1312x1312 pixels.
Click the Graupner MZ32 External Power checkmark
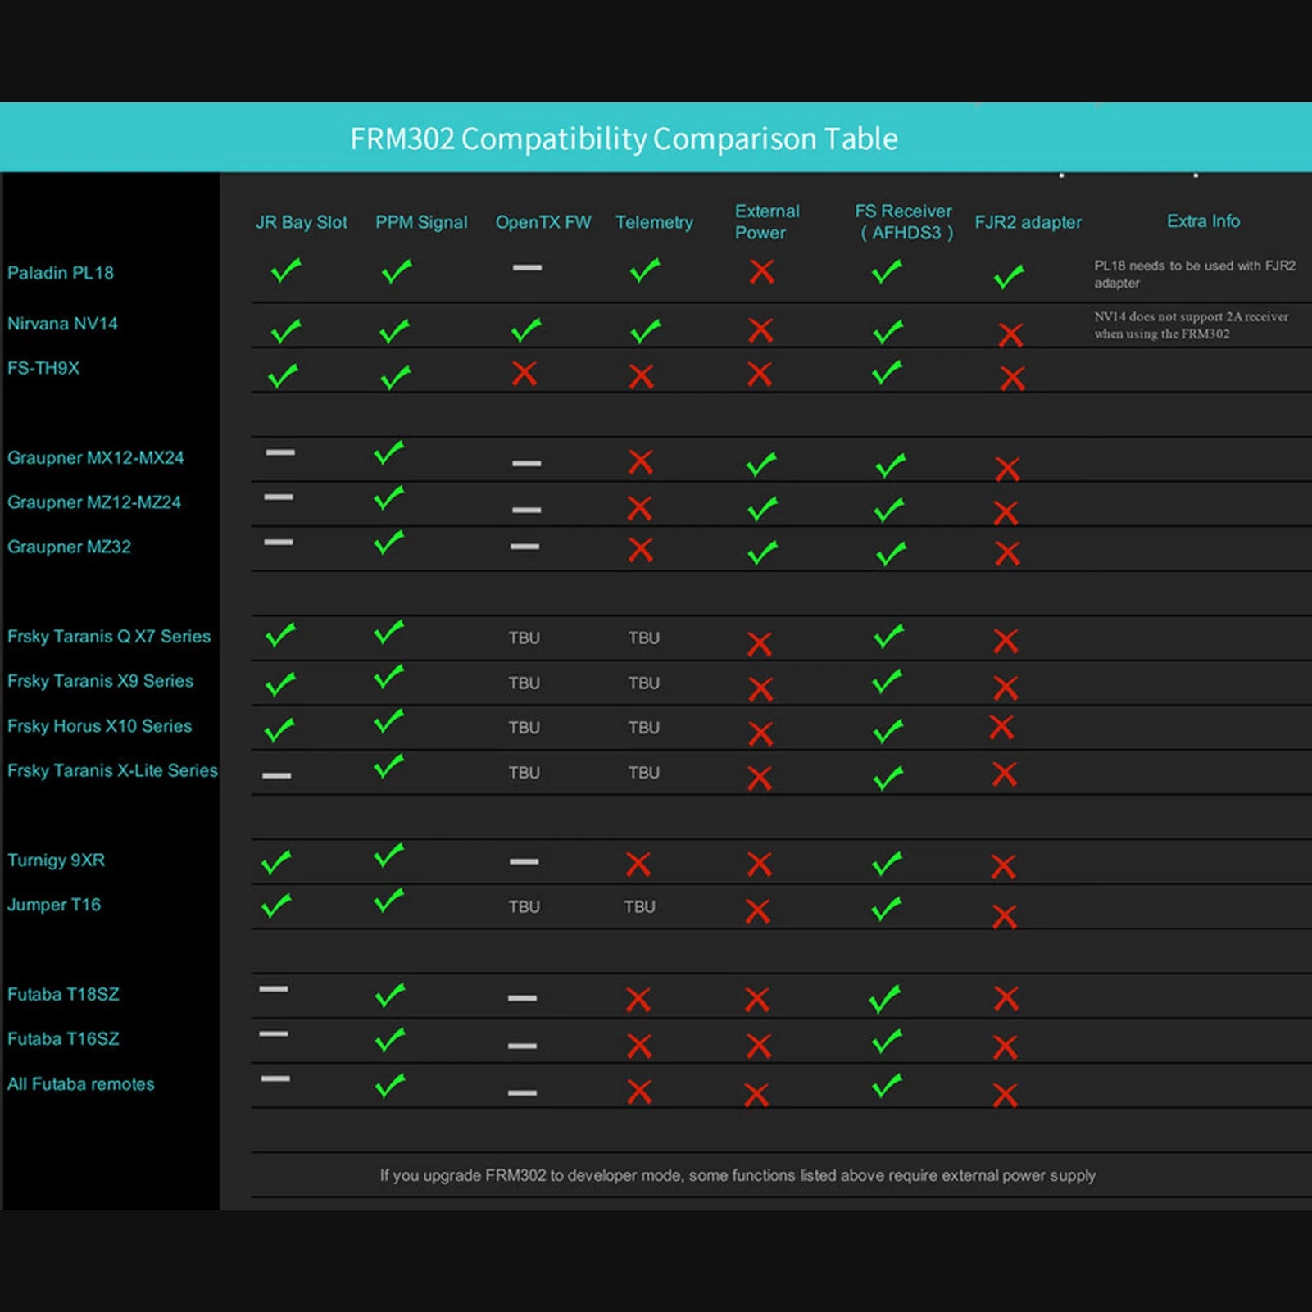click(763, 553)
